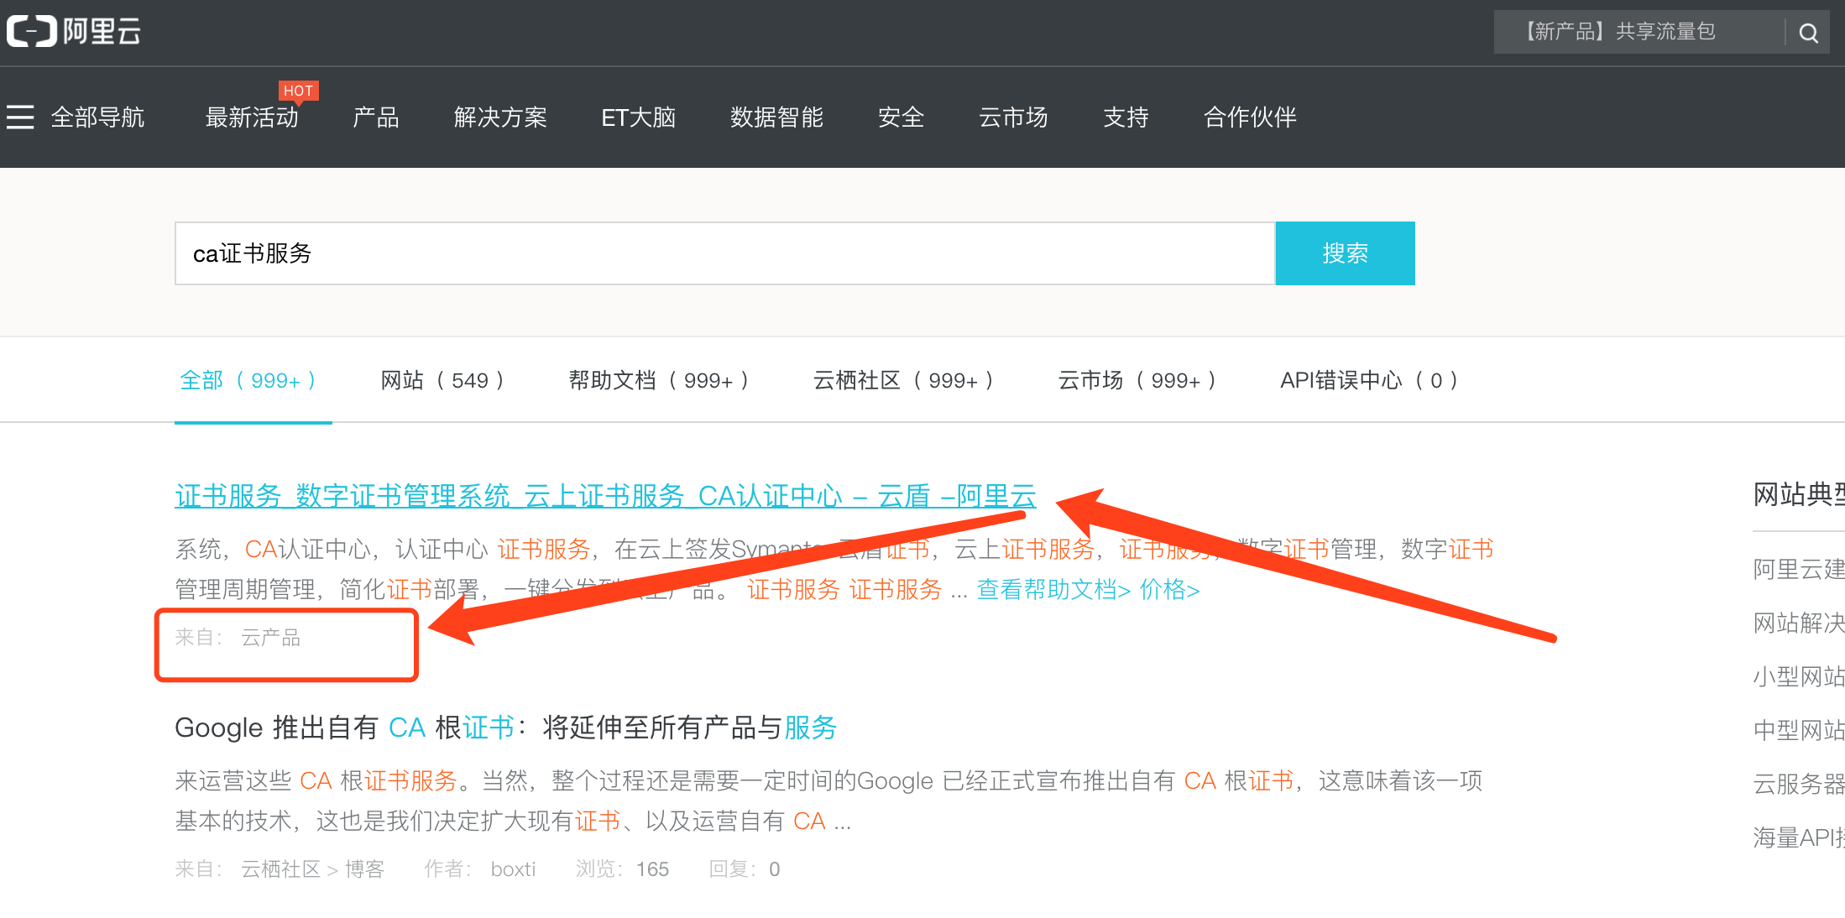Open the 云市场 item in top navigation

coord(1013,117)
